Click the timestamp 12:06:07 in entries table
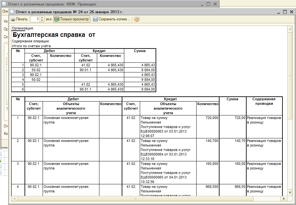 (x=148, y=136)
